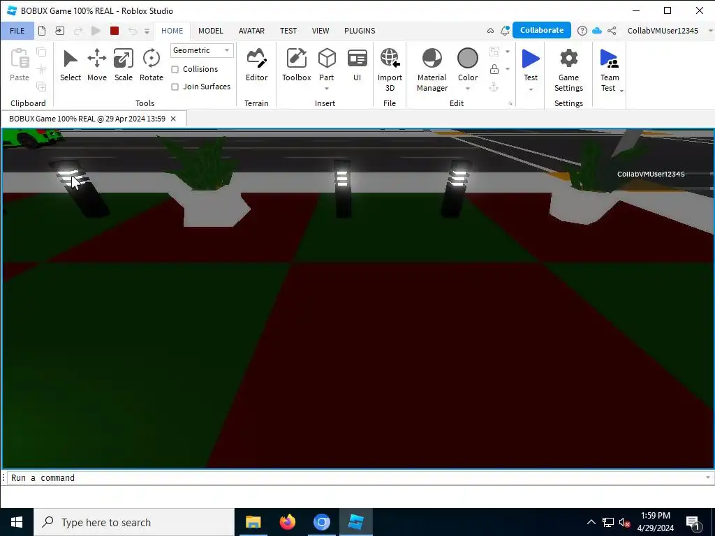Switch to the MODEL ribbon tab
Screen dimensions: 715x536
coord(211,31)
